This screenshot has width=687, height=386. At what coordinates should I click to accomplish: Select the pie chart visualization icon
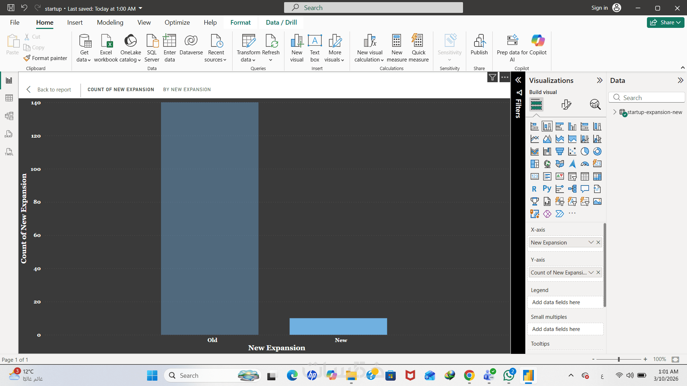click(x=585, y=152)
